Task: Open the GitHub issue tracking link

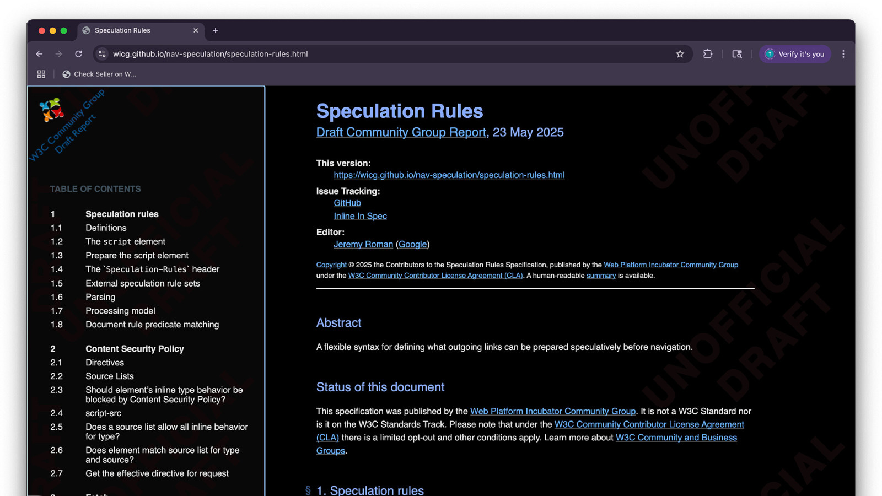Action: [x=347, y=203]
